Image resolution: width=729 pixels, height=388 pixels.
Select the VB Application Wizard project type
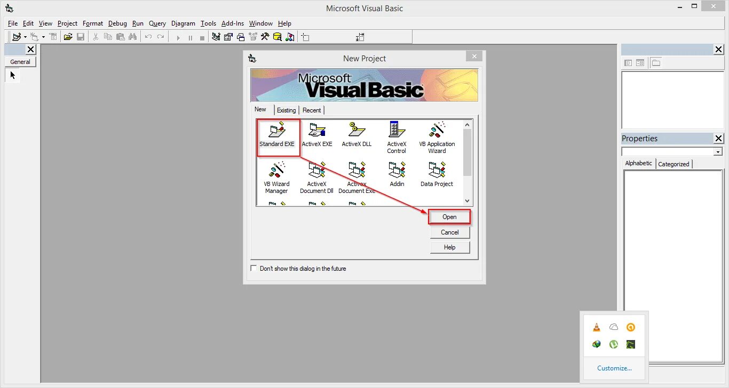[437, 138]
